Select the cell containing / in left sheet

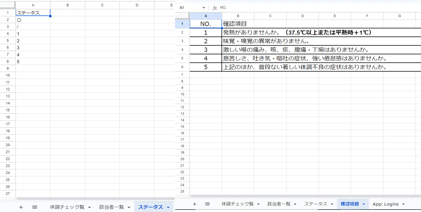33,27
